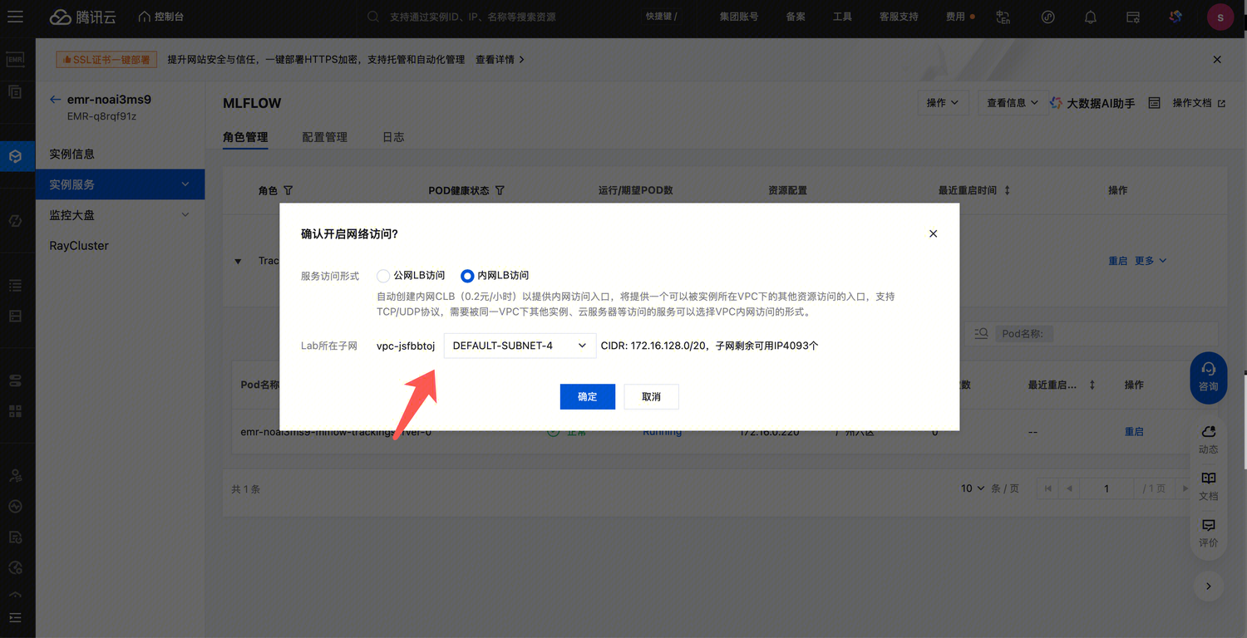Open 操作文档 external documentation link
The image size is (1247, 638).
pos(1199,103)
